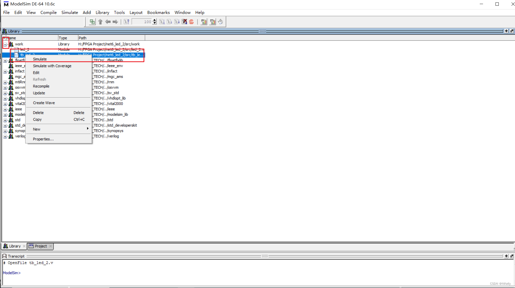Click the Run simulation icon
The image size is (515, 288).
tap(162, 22)
